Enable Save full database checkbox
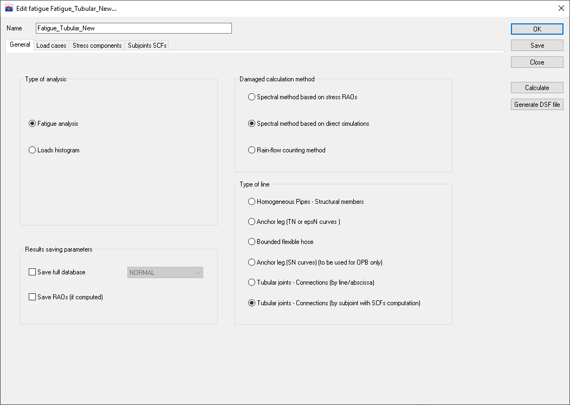The width and height of the screenshot is (570, 405). [32, 272]
